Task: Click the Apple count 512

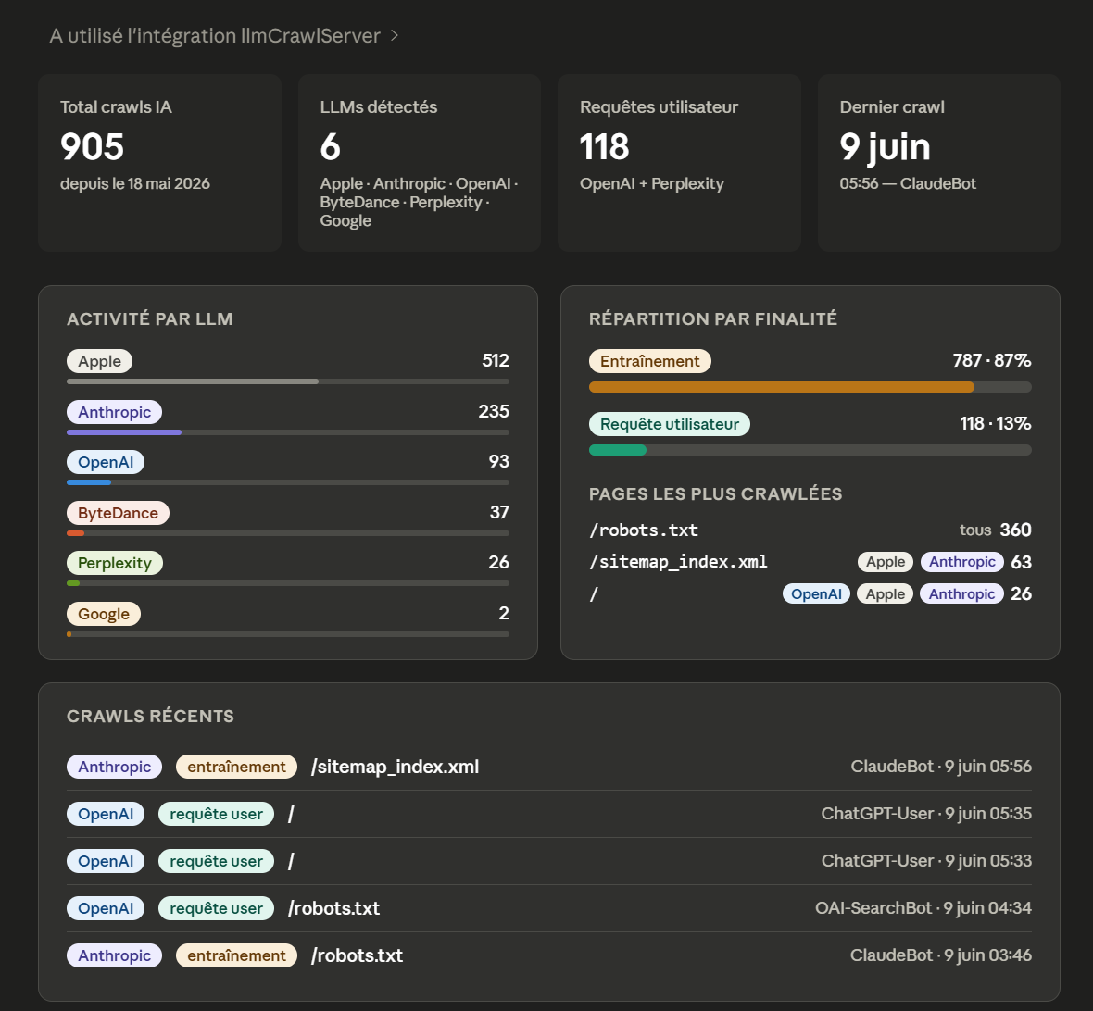Action: (496, 360)
